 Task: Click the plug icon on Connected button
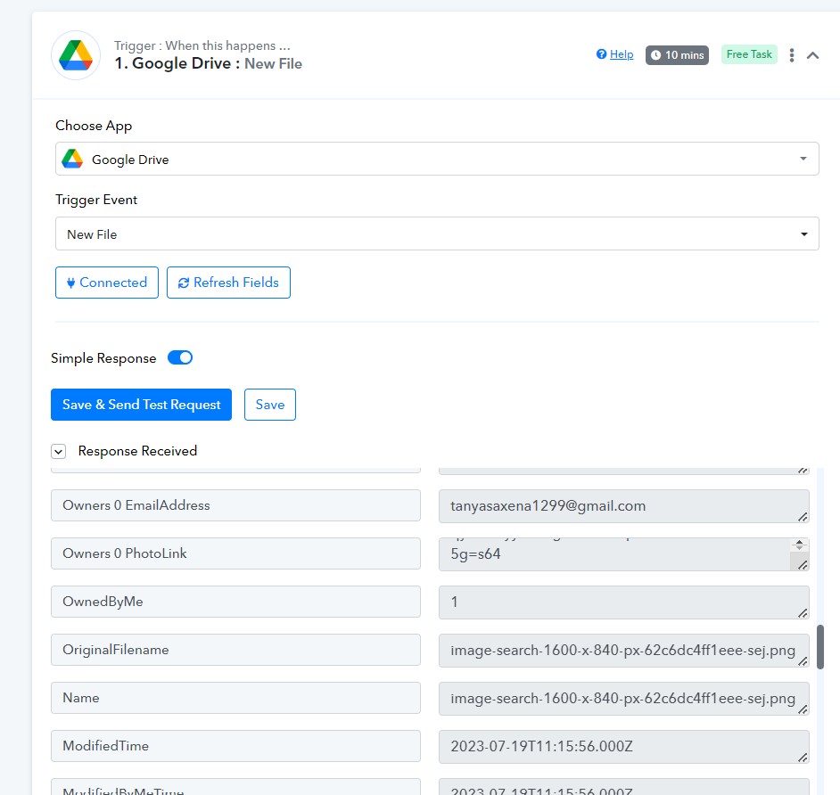click(x=70, y=283)
